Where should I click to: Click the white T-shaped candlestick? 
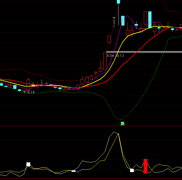pyautogui.click(x=114, y=21)
